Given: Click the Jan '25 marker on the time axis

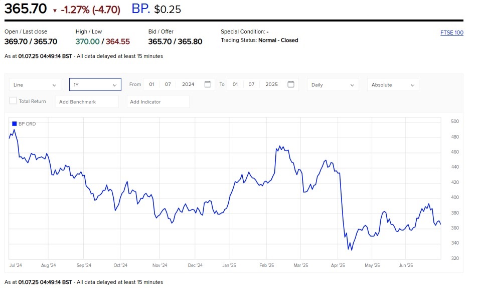Looking at the screenshot, I should pyautogui.click(x=229, y=265).
